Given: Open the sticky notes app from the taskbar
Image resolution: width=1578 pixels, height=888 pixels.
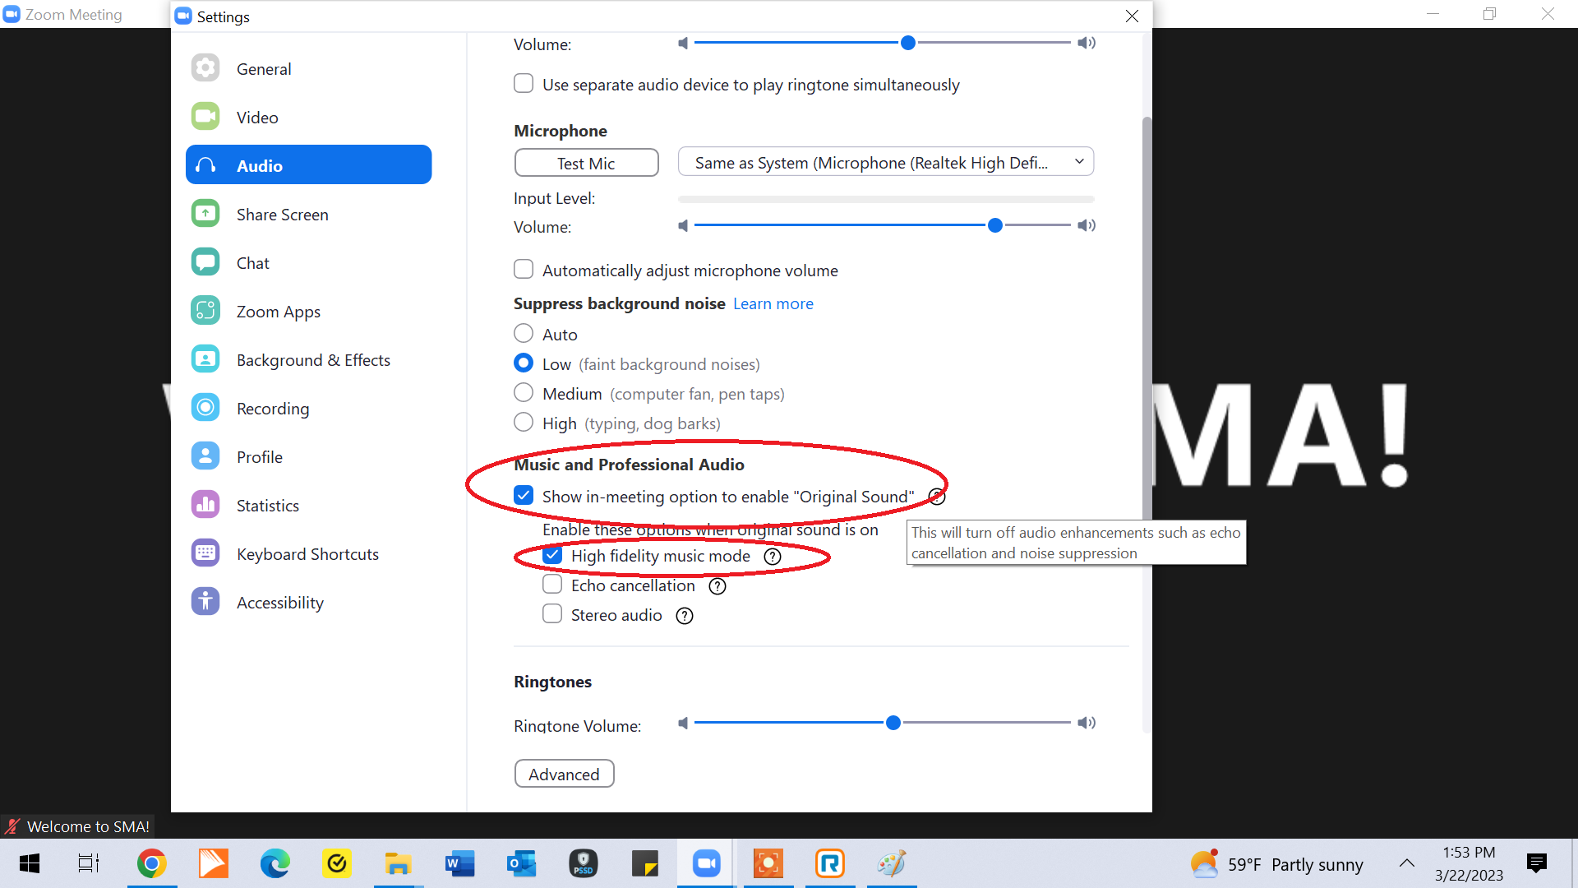Looking at the screenshot, I should [x=645, y=863].
